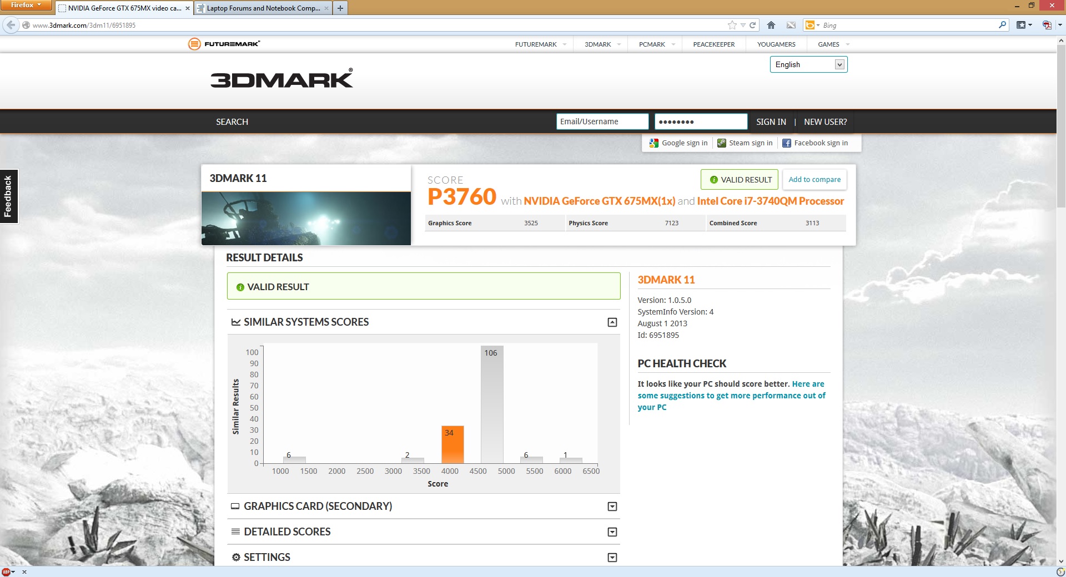Screen dimensions: 1066x577
Task: Click the Bing search engine icon
Action: [810, 25]
